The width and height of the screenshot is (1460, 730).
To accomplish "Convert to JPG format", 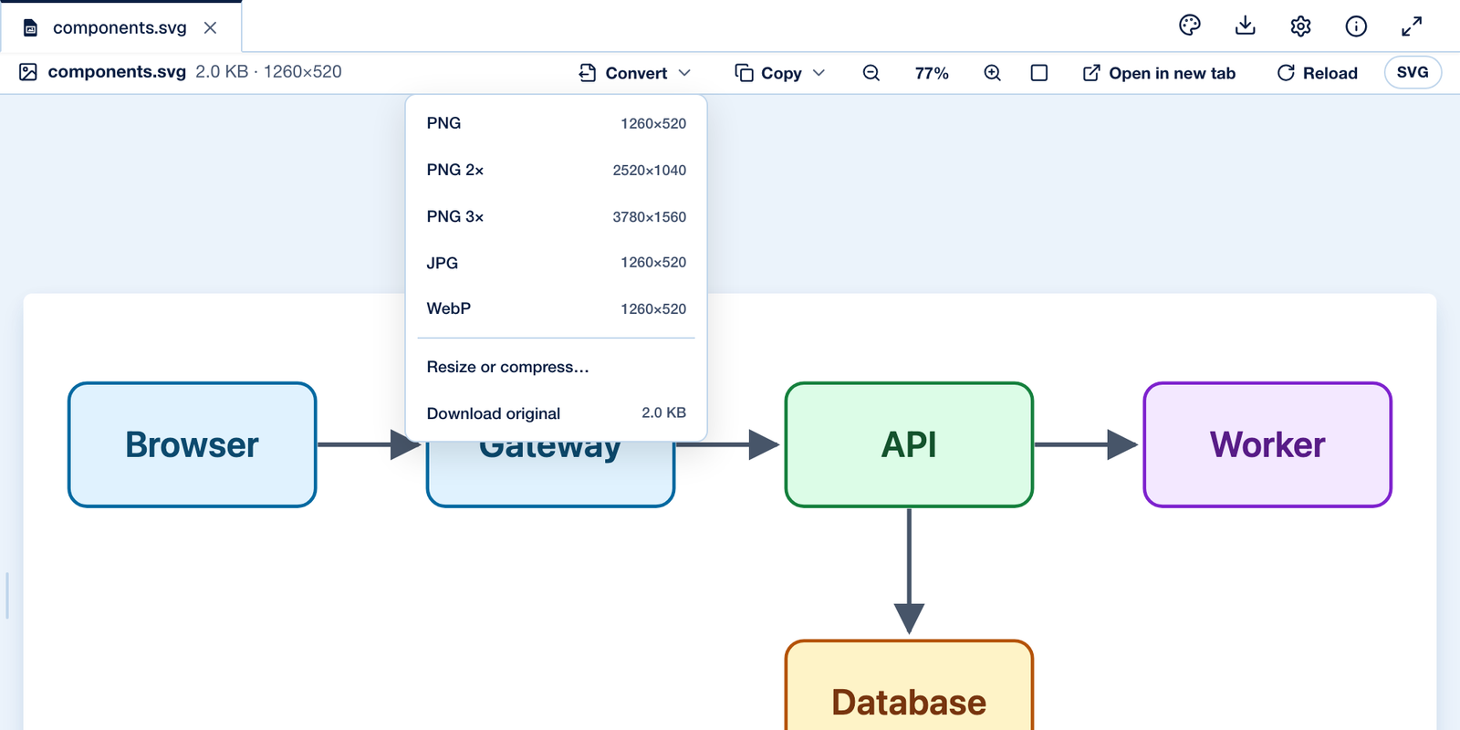I will [557, 263].
